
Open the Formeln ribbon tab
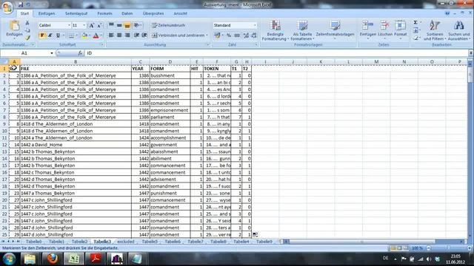(x=104, y=13)
